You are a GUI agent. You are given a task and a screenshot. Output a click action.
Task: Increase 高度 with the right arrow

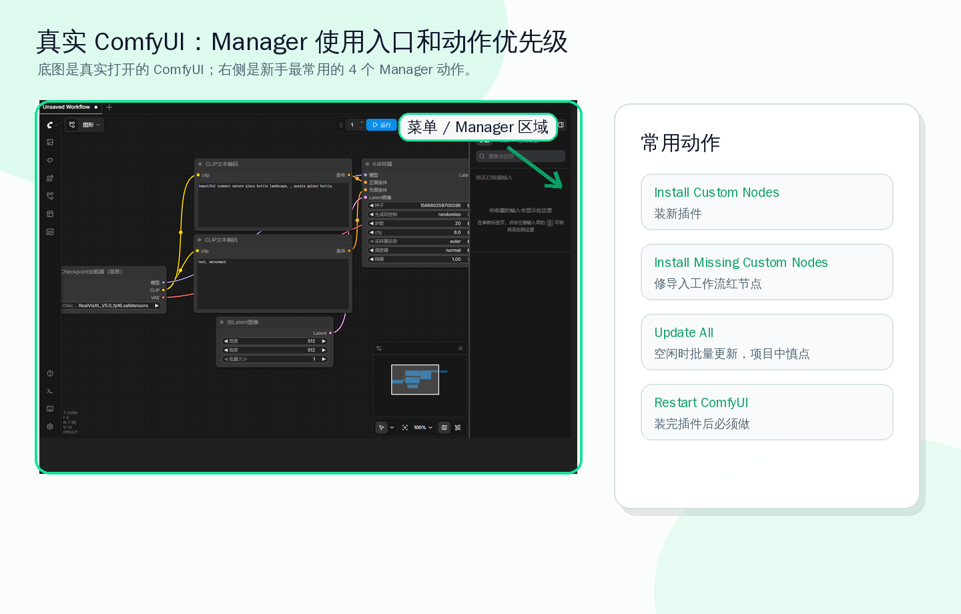coord(324,350)
